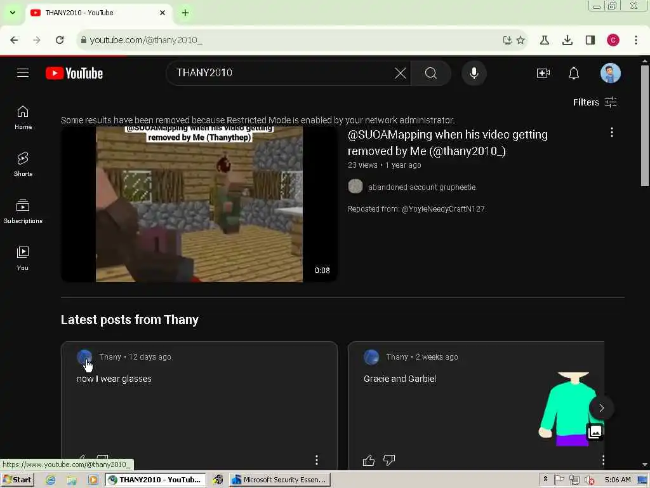Click the browser Back arrow

point(14,40)
